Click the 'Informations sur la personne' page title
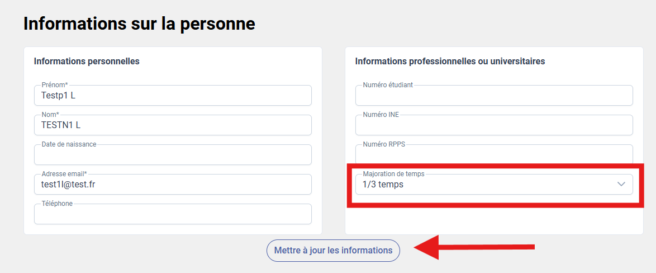Image resolution: width=656 pixels, height=273 pixels. tap(139, 23)
